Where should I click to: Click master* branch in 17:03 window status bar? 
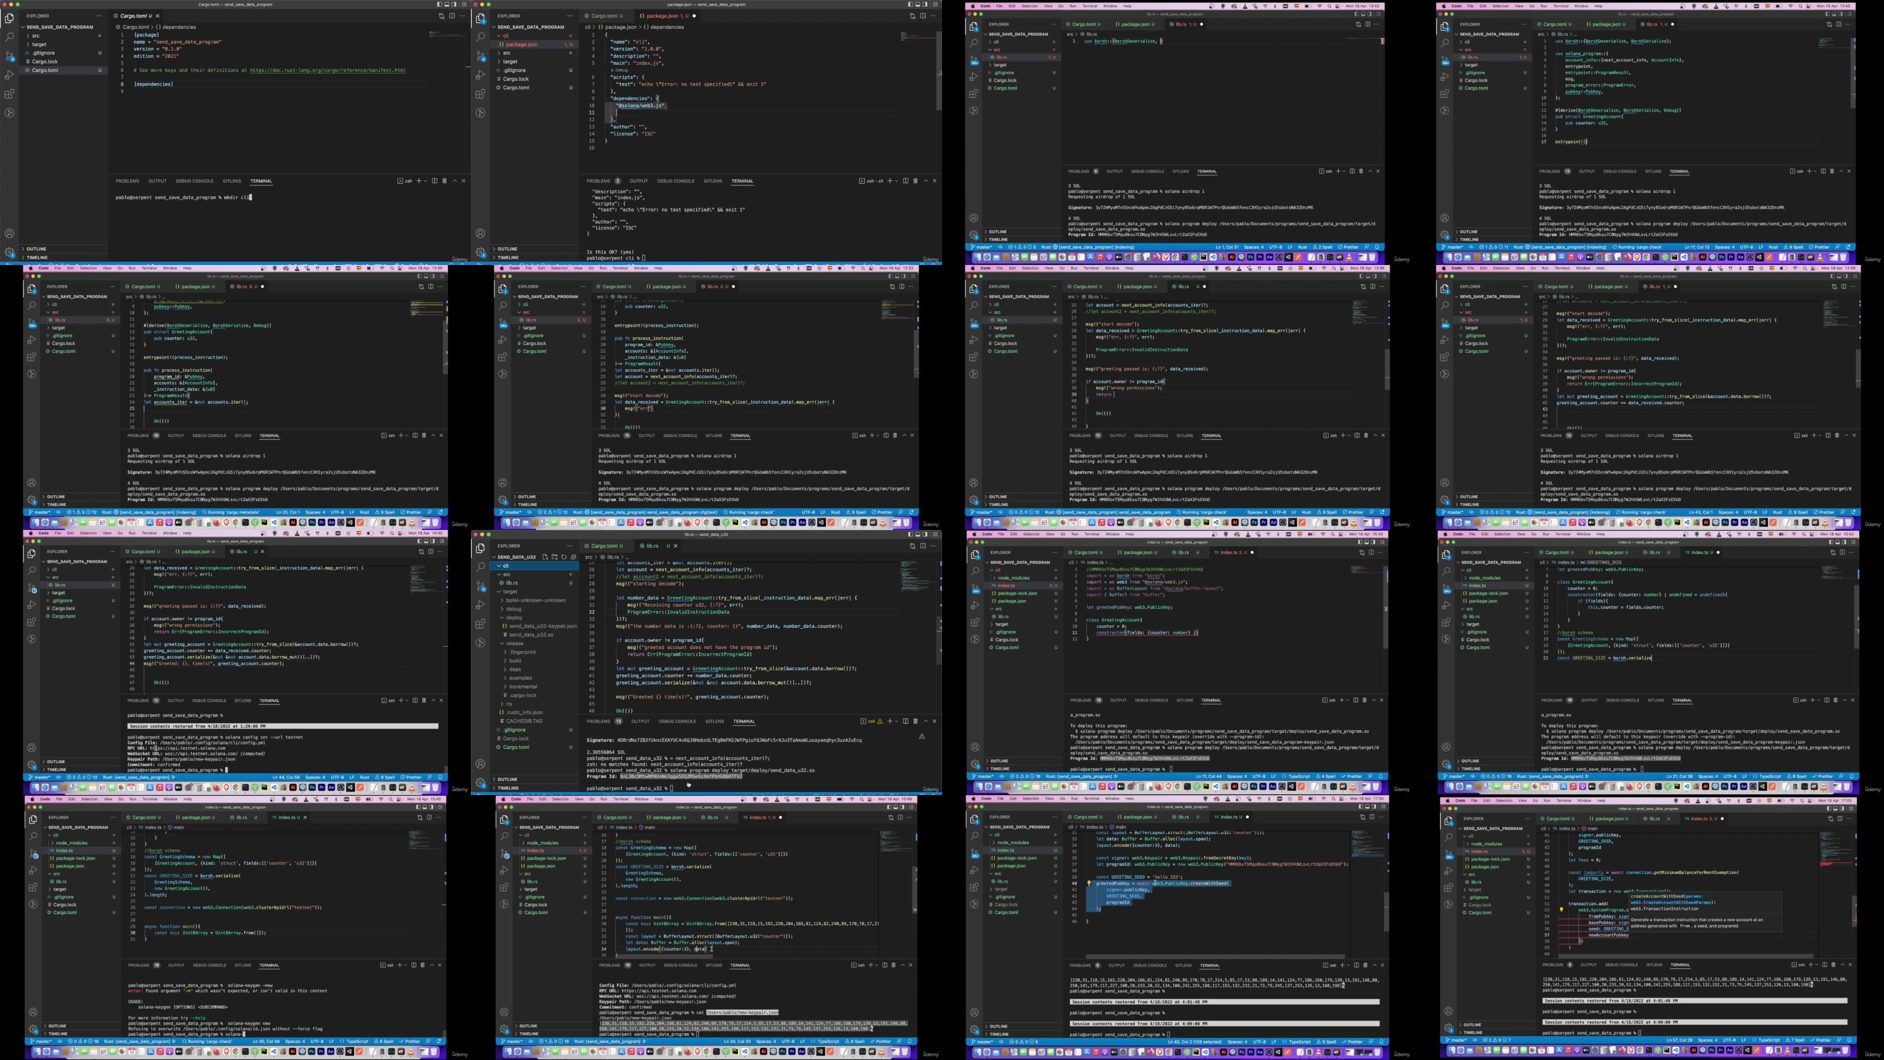pos(1457,1040)
